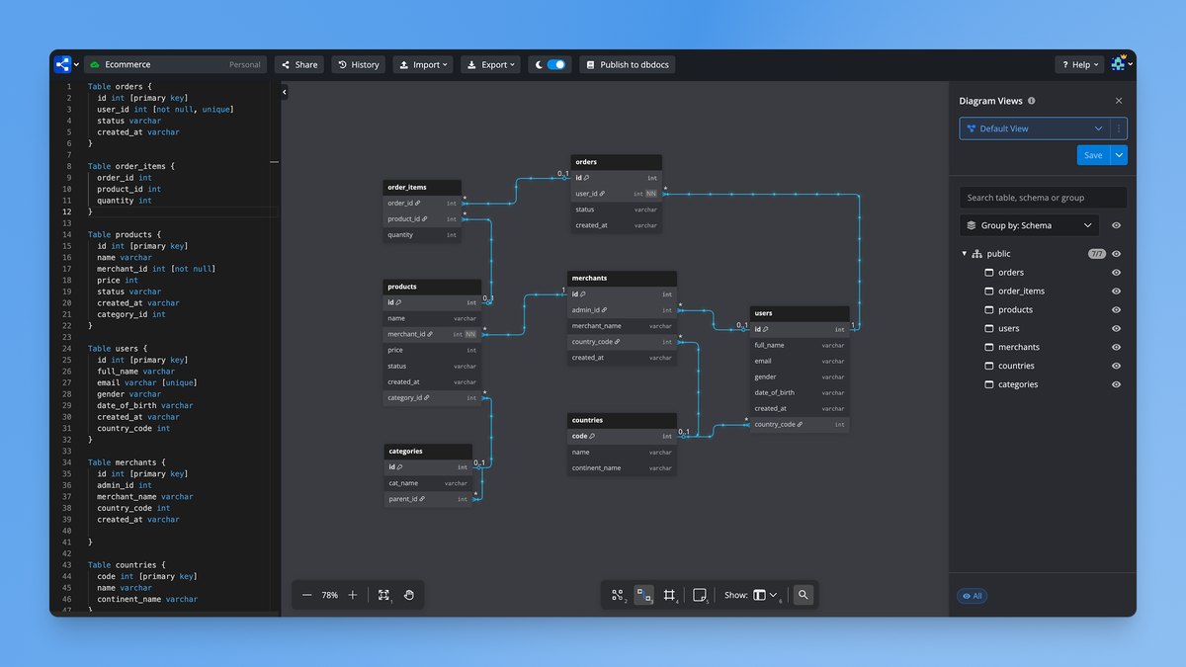Viewport: 1186px width, 667px height.
Task: Collapse the public schema tree
Action: coord(964,254)
